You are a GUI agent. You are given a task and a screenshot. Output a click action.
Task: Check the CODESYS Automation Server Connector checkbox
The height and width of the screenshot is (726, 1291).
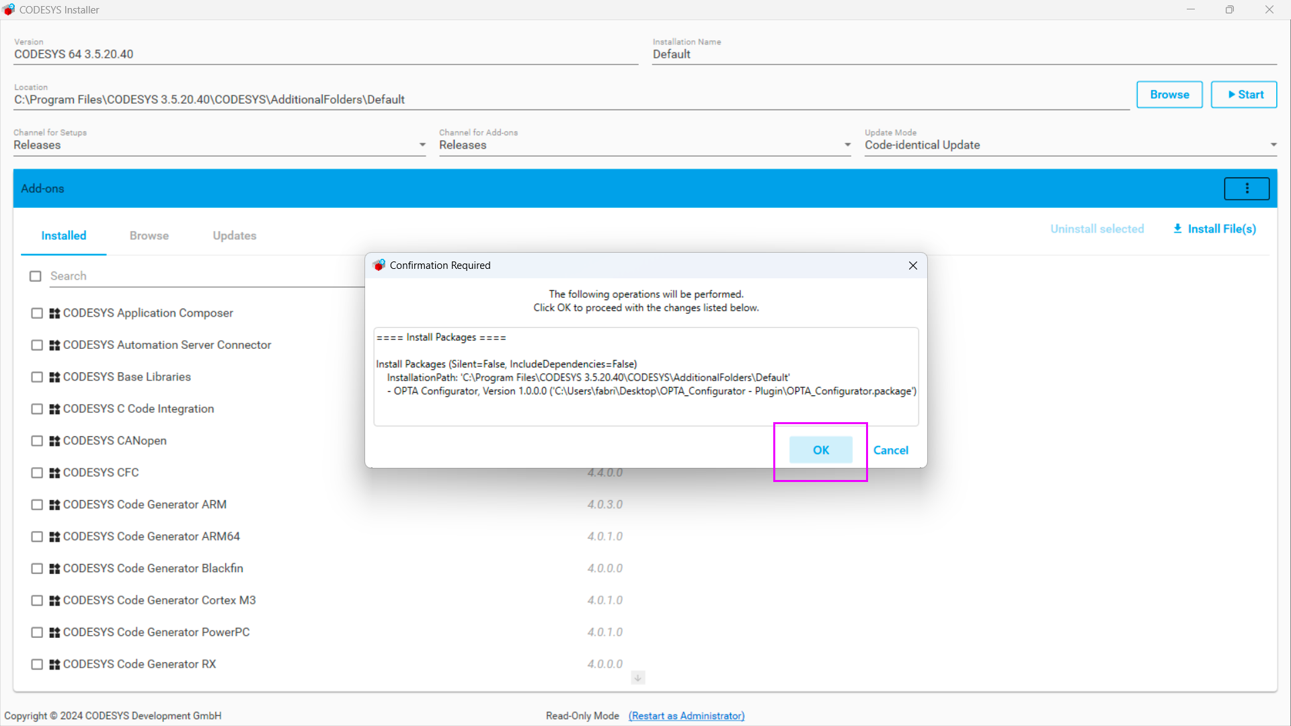(37, 345)
